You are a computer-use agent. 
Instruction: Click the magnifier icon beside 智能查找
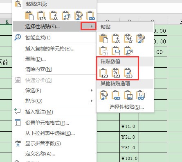pos(18,37)
